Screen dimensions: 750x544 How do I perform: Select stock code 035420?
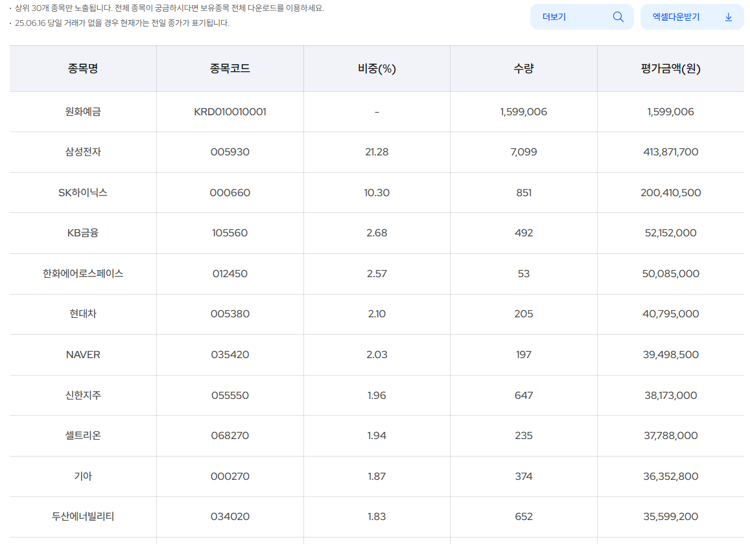click(x=230, y=355)
